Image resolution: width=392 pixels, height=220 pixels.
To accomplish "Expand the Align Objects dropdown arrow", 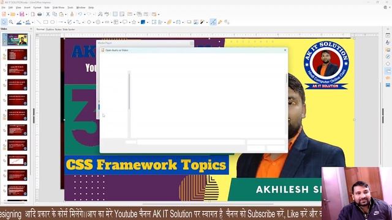I will click(165, 23).
